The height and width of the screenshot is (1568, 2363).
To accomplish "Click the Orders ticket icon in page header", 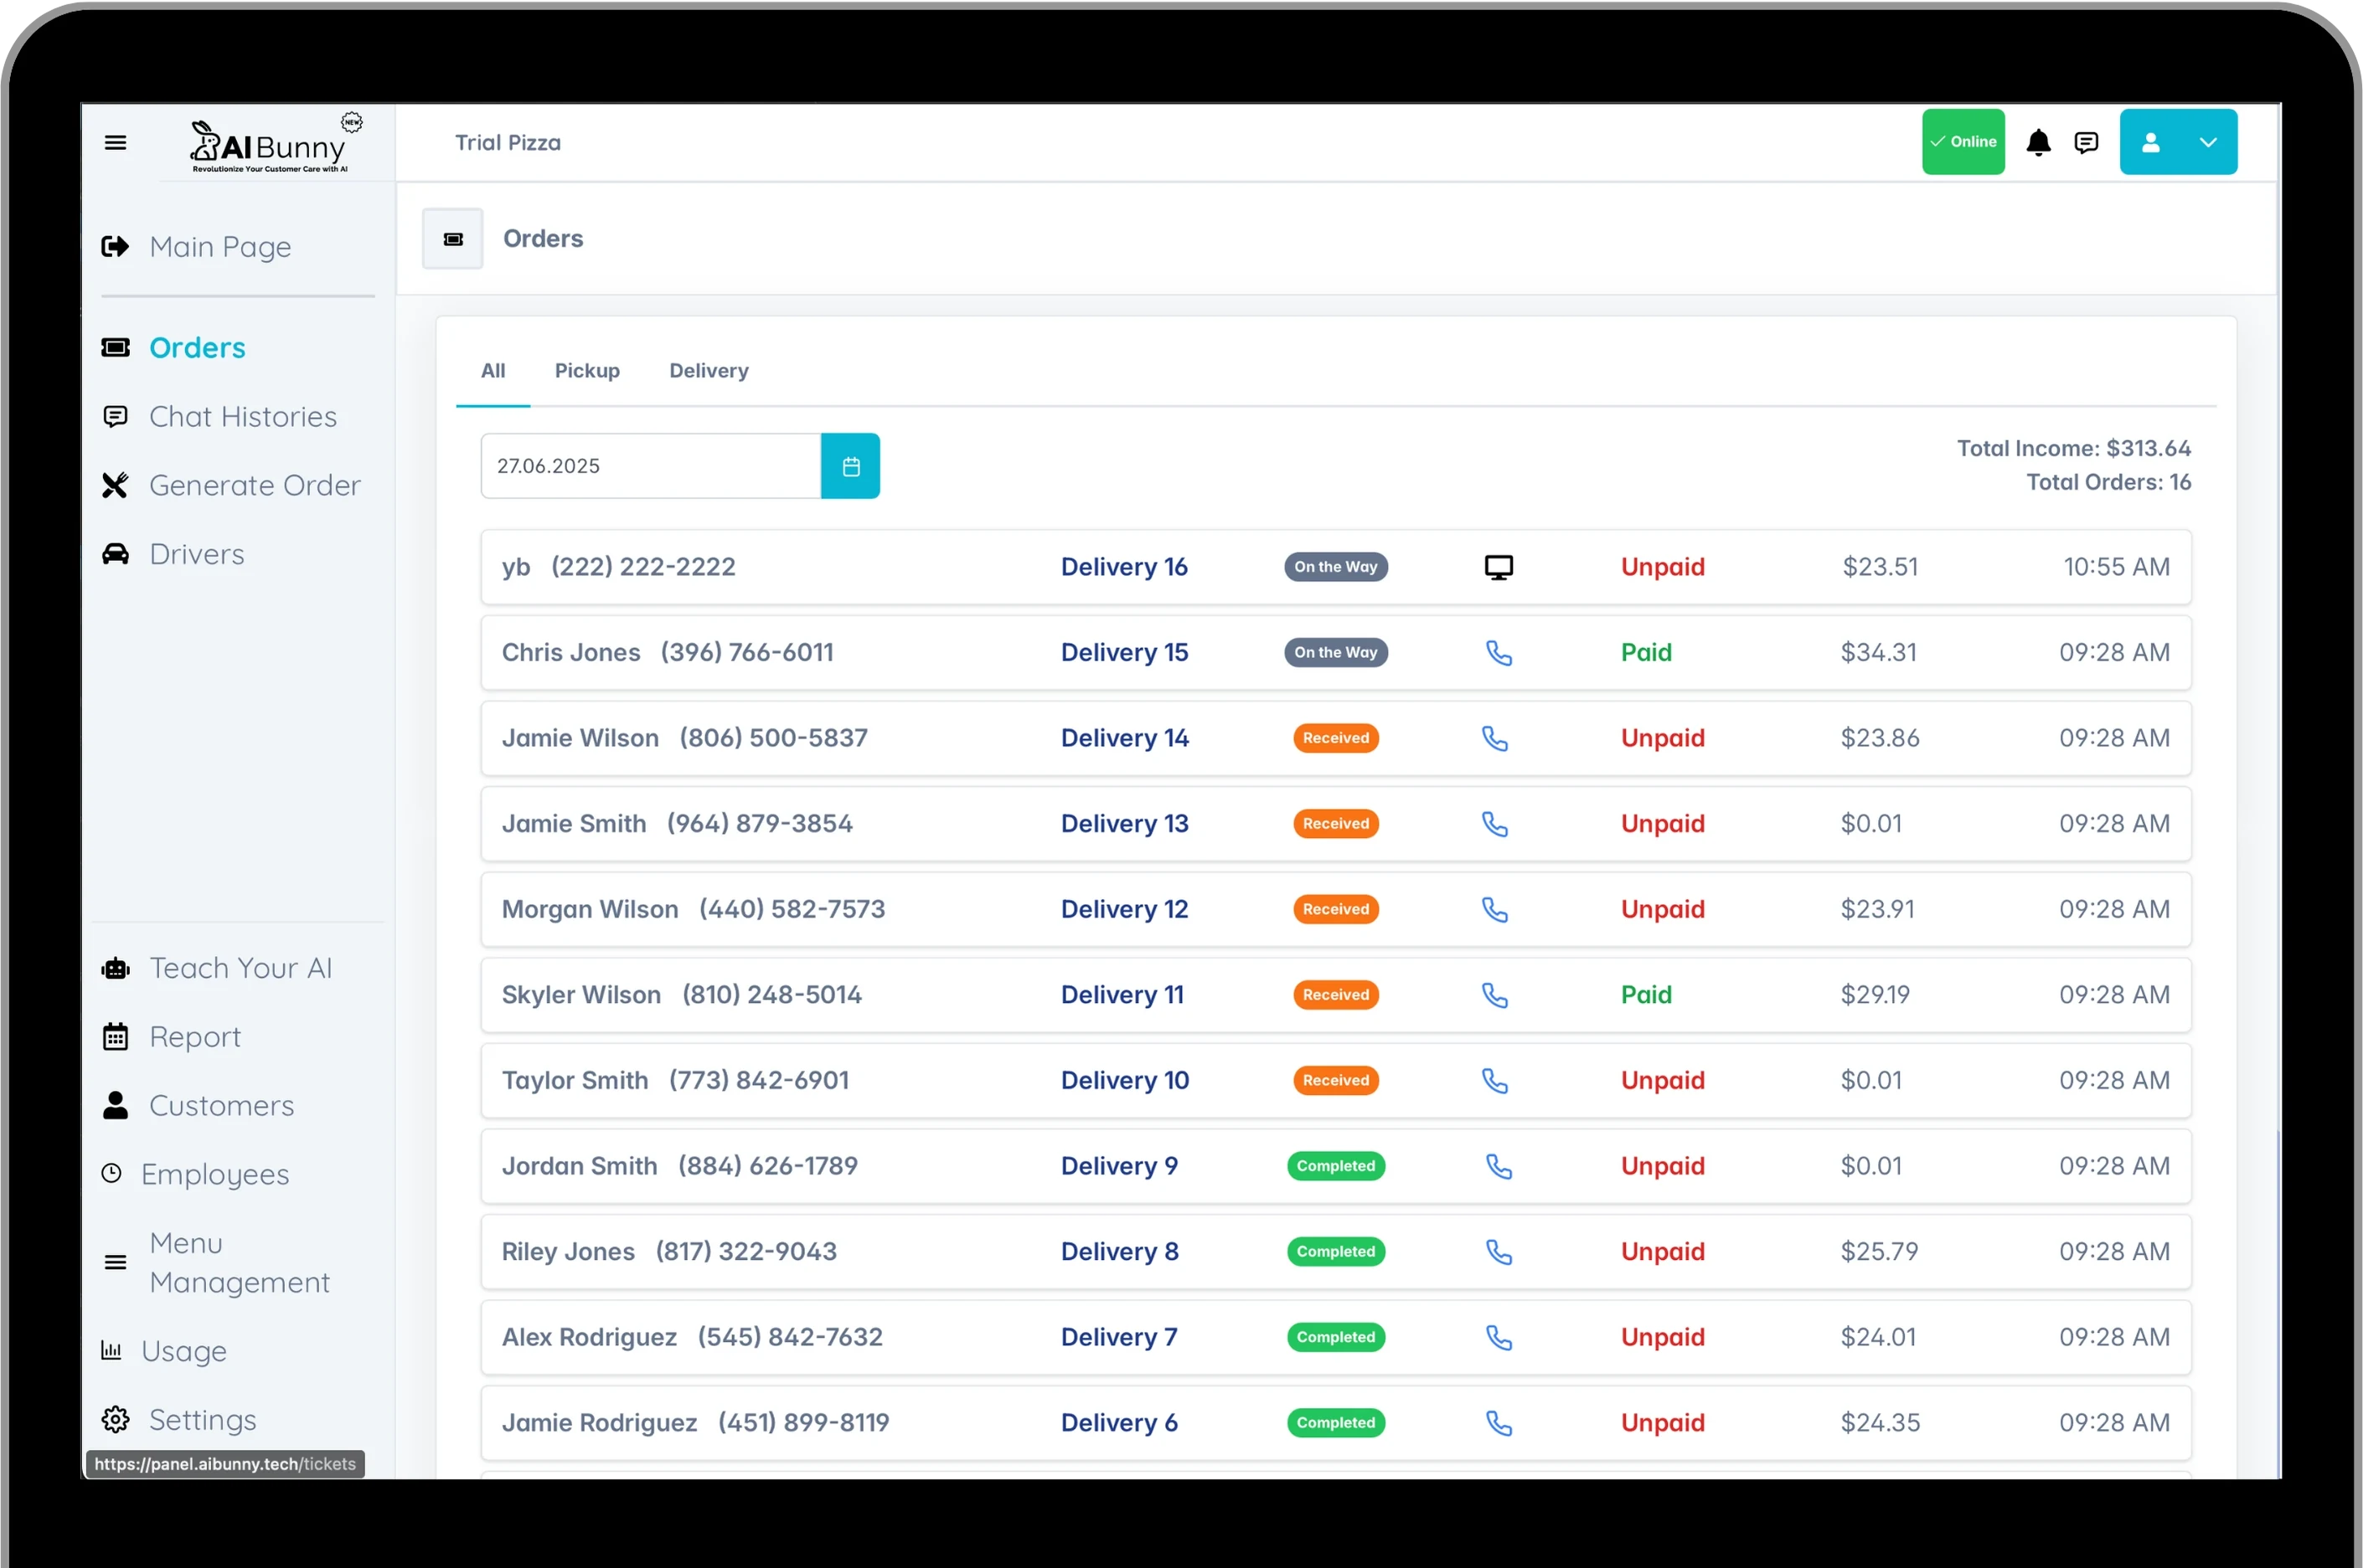I will (453, 239).
